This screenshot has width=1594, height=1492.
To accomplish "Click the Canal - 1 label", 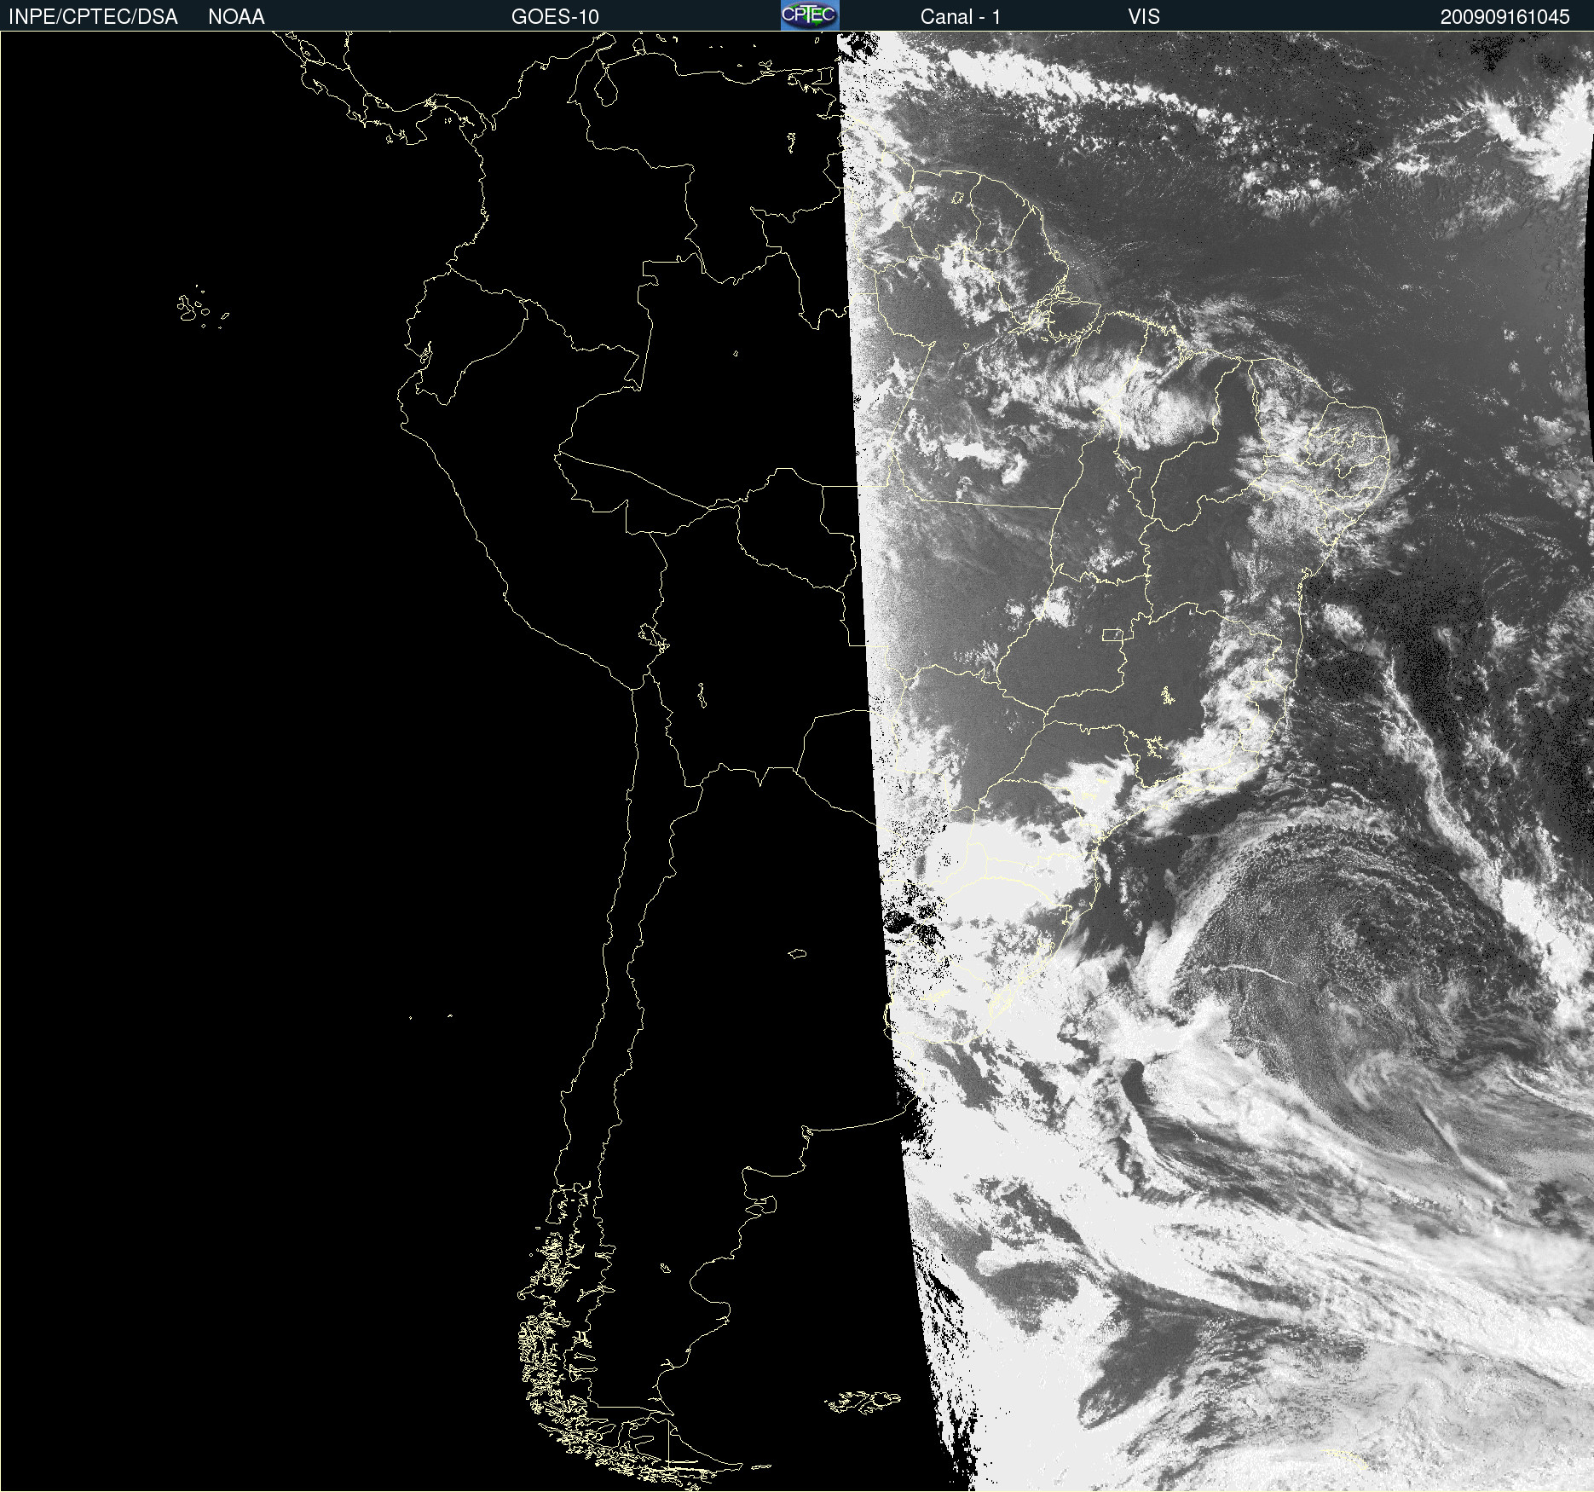I will 960,17.
